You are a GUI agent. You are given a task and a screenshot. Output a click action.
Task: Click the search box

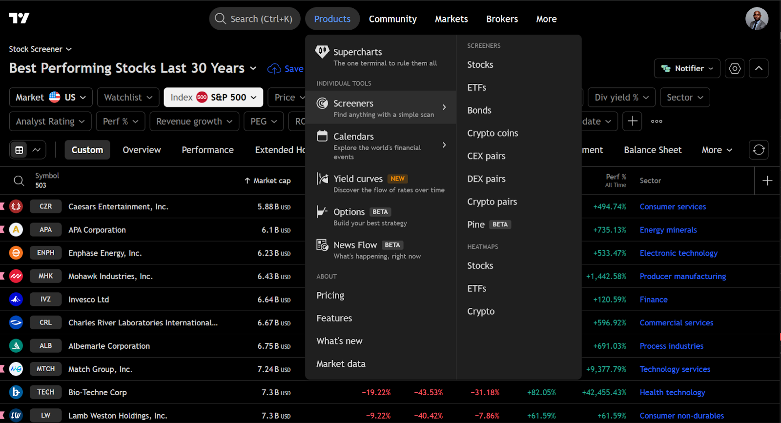click(x=255, y=19)
